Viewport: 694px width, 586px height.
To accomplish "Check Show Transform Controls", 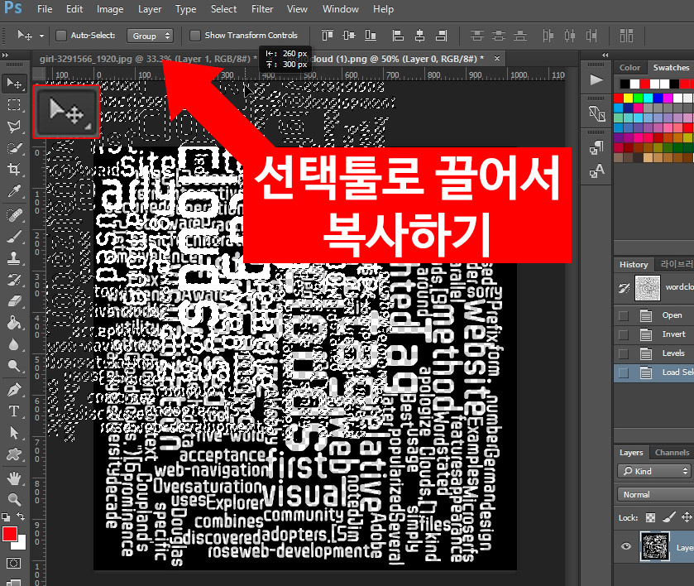I will [x=195, y=36].
